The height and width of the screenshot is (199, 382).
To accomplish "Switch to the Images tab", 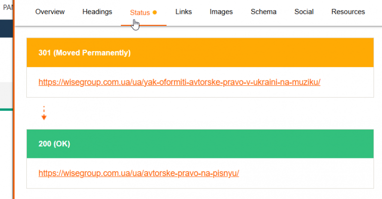I will tap(221, 12).
